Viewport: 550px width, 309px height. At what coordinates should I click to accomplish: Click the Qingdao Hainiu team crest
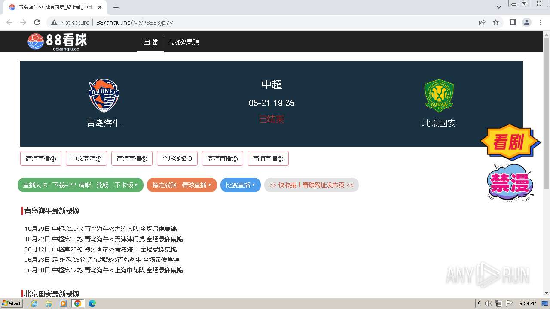(x=104, y=96)
